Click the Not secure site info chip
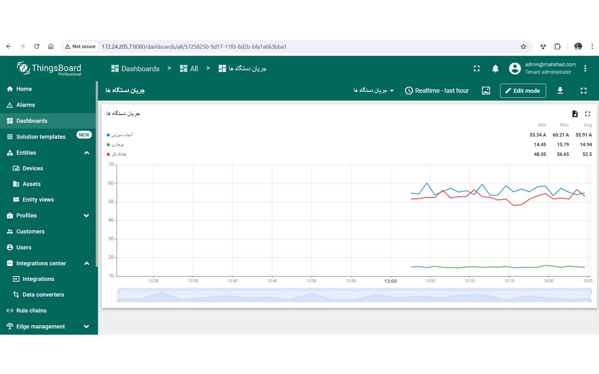The width and height of the screenshot is (599, 374). coord(80,47)
